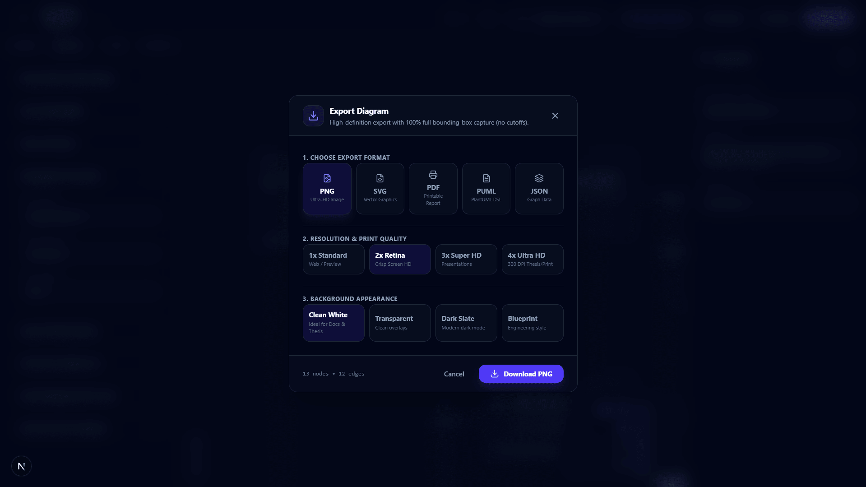The width and height of the screenshot is (866, 487).
Task: Open the Next.js dev tools badge
Action: pos(21,466)
